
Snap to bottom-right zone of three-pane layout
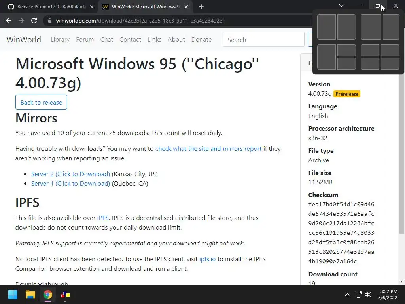[x=346, y=64]
